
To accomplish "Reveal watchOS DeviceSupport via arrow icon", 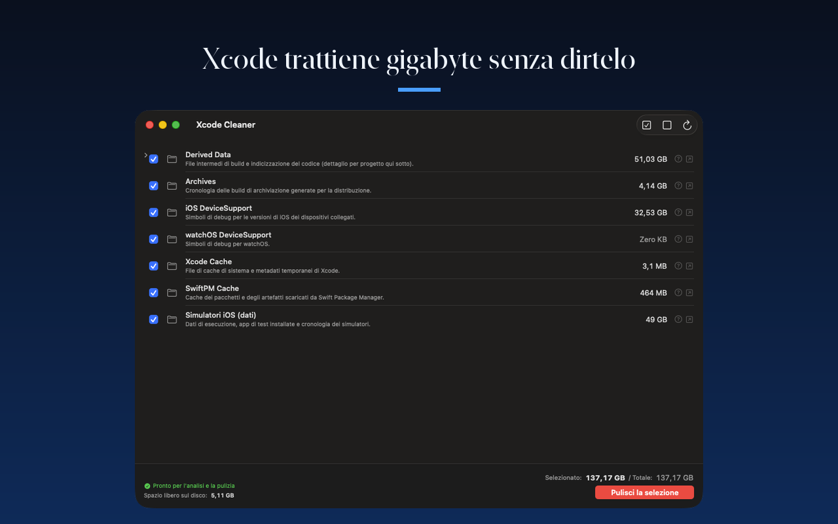I will 689,239.
